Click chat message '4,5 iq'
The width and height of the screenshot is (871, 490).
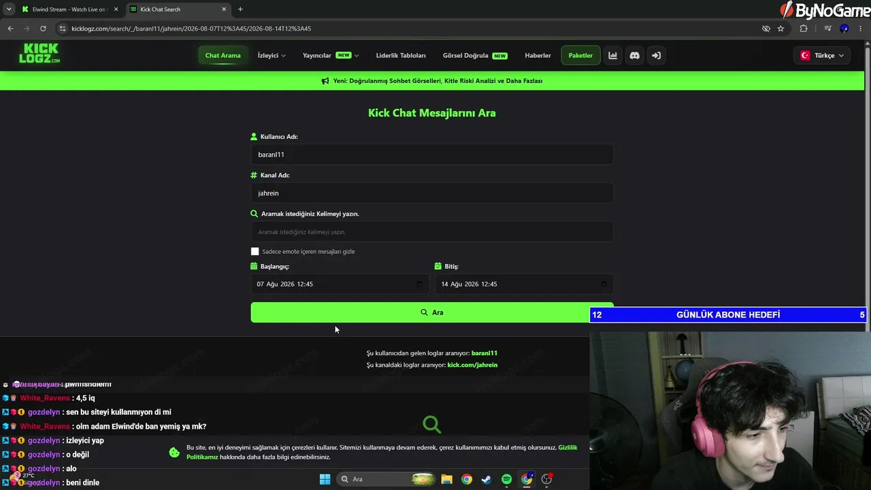coord(86,398)
